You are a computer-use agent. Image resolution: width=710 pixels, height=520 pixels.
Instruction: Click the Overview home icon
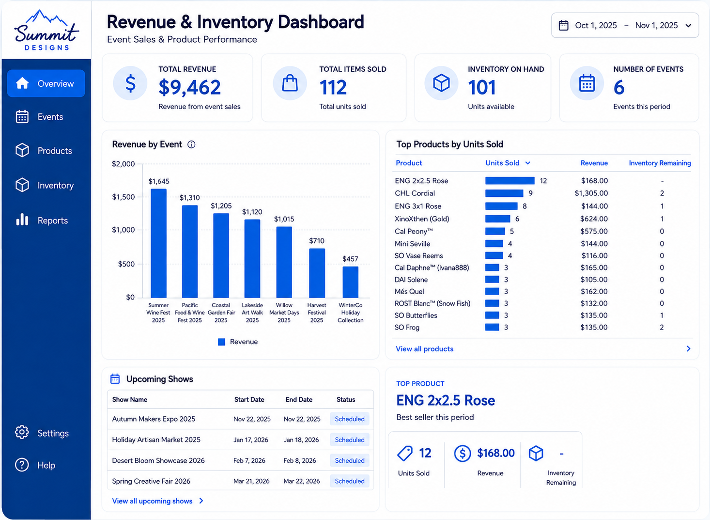coord(22,83)
